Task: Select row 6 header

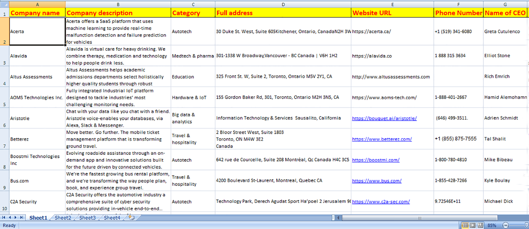Action: (4, 118)
